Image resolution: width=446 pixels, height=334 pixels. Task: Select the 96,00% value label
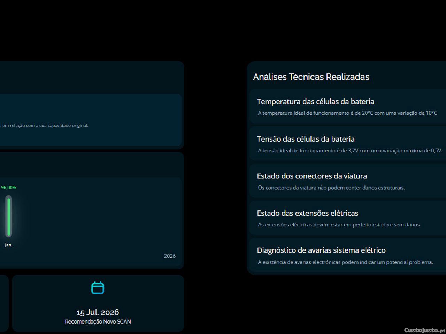[x=9, y=188]
